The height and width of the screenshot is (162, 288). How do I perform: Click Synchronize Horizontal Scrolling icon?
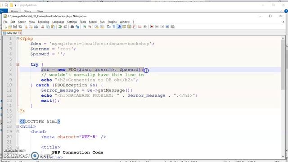(x=102, y=27)
